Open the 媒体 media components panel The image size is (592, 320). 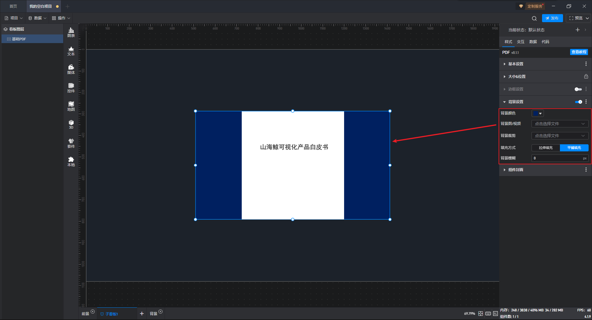(x=71, y=69)
